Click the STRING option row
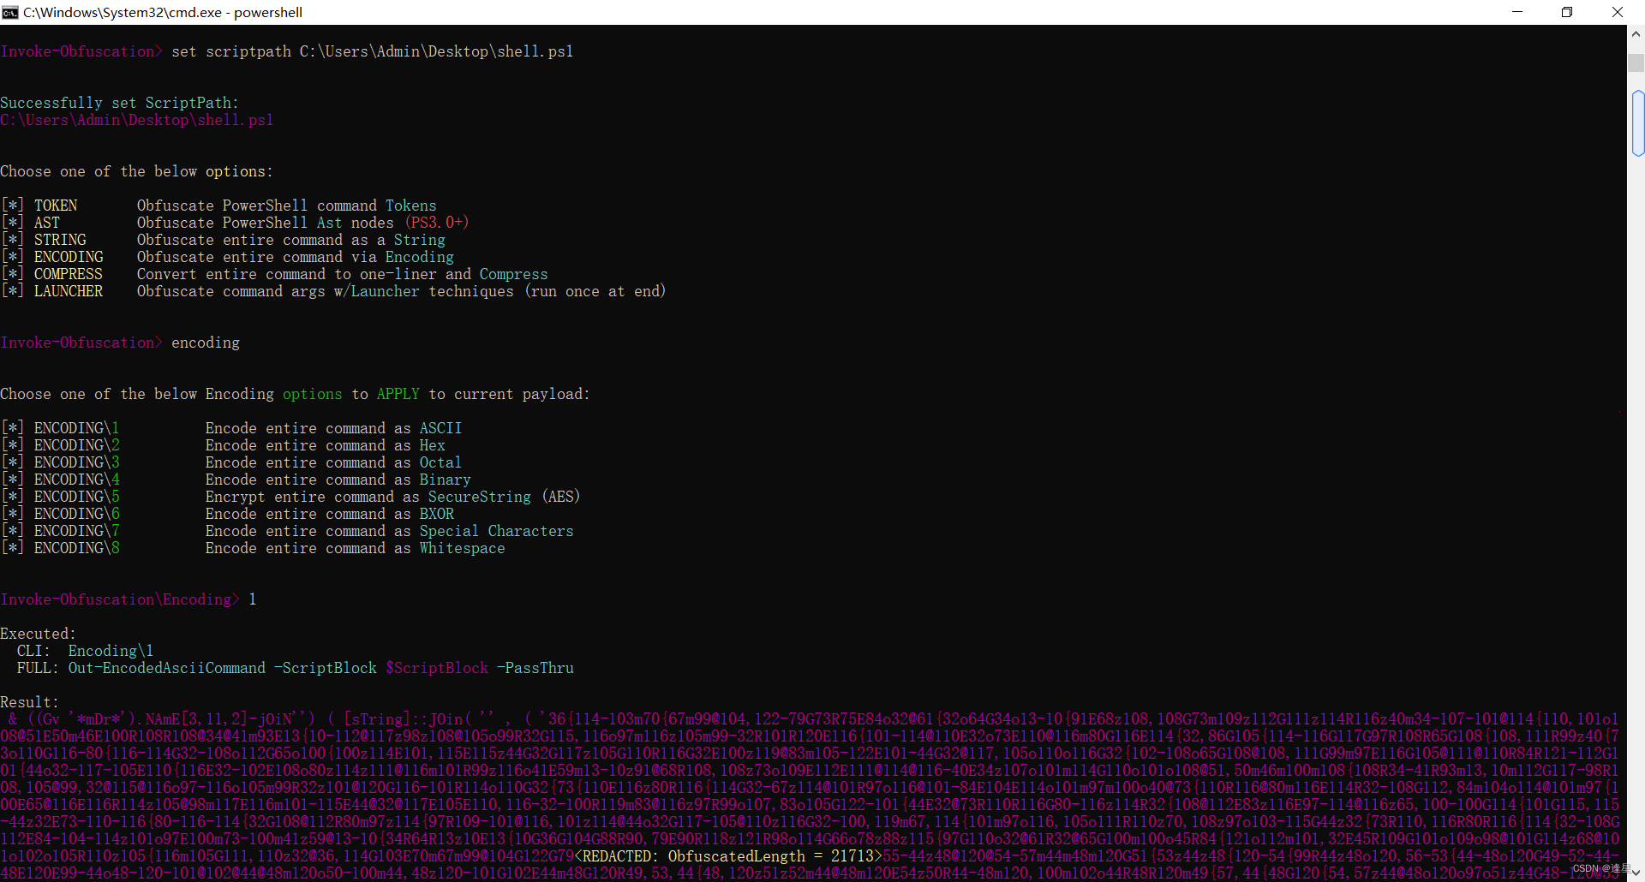 point(223,240)
